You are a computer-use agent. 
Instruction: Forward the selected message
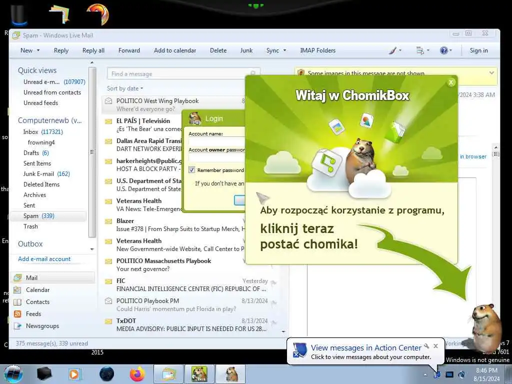(129, 50)
